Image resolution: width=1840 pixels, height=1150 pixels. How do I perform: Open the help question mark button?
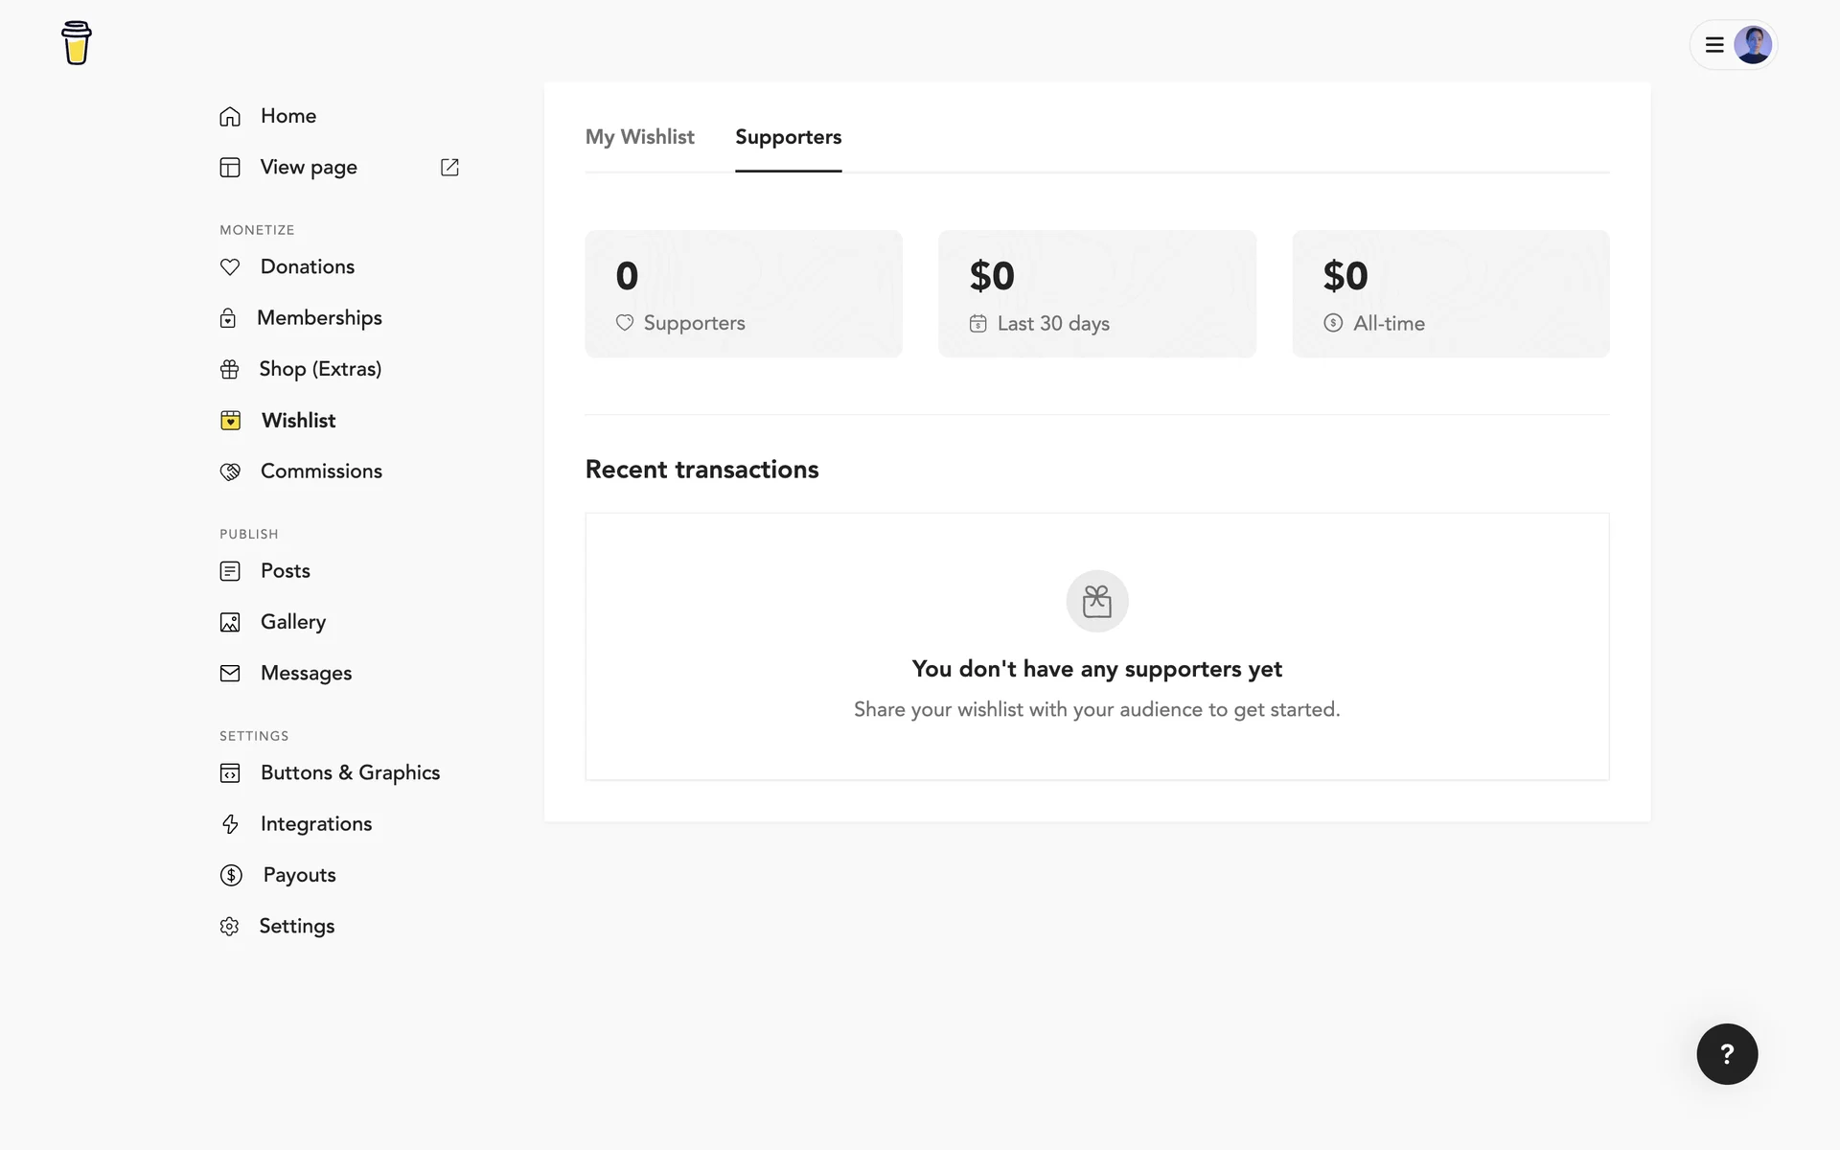click(1727, 1054)
